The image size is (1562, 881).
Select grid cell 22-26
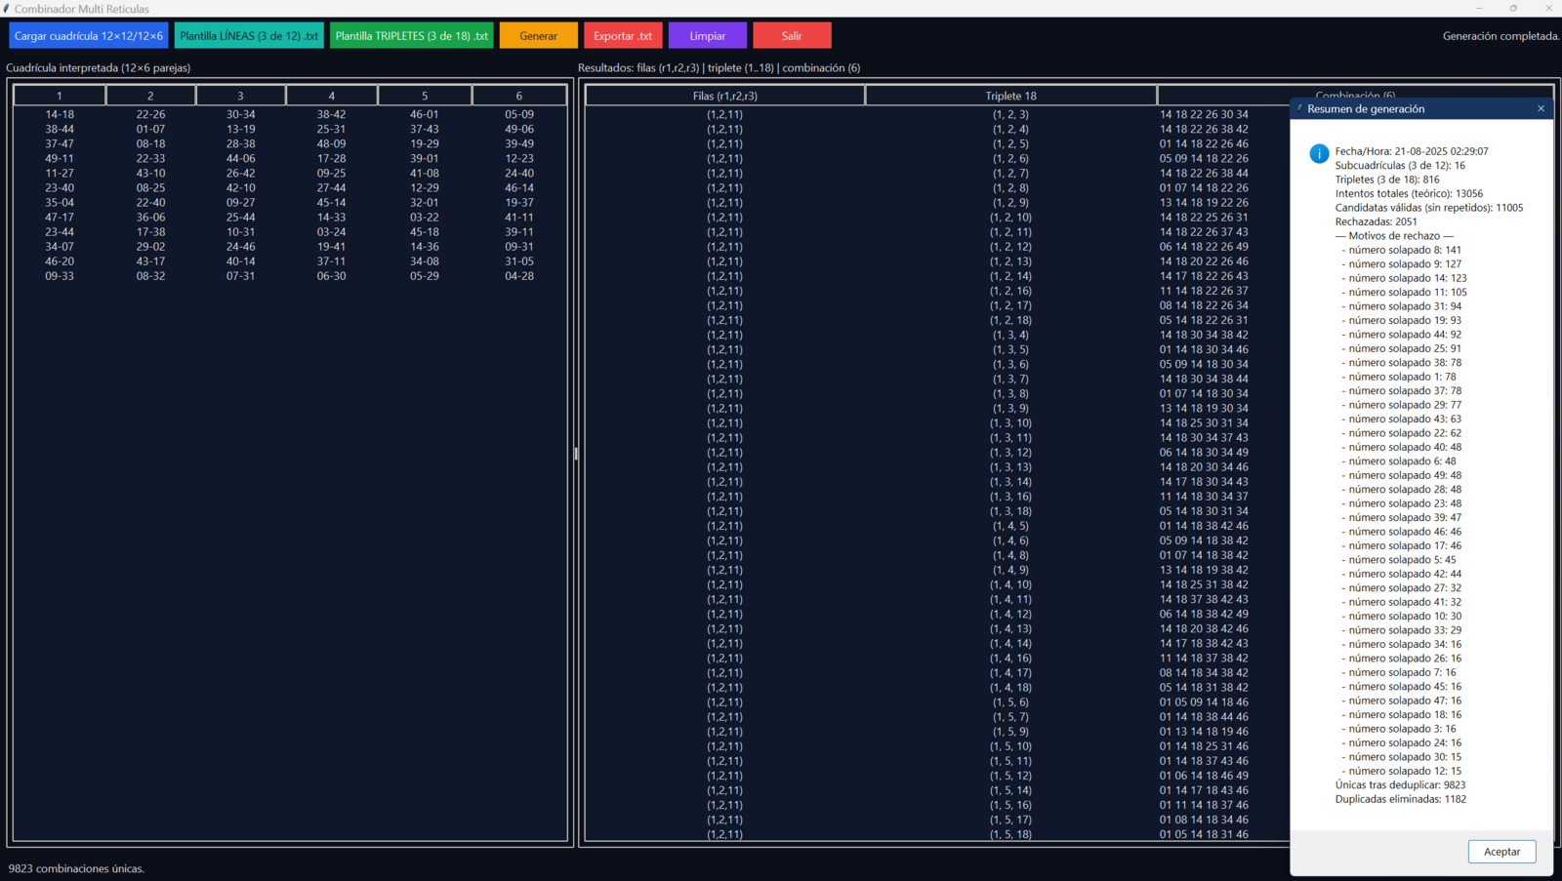tap(150, 114)
